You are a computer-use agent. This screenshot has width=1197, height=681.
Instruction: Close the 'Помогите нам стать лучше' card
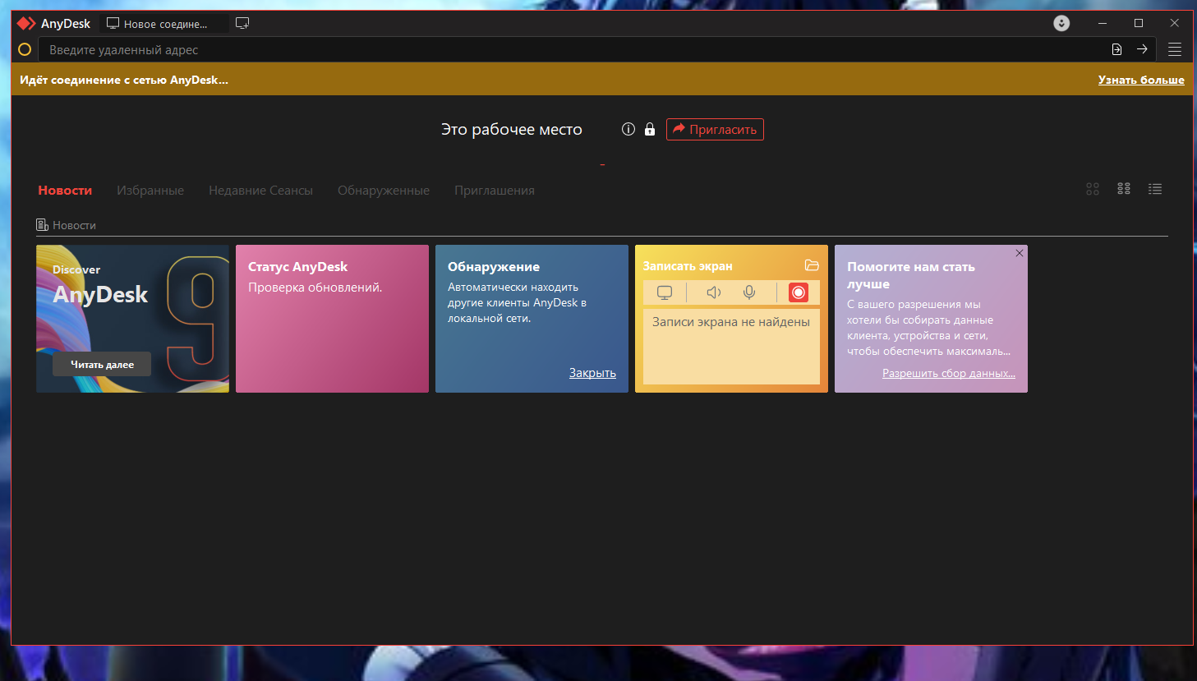(1020, 253)
